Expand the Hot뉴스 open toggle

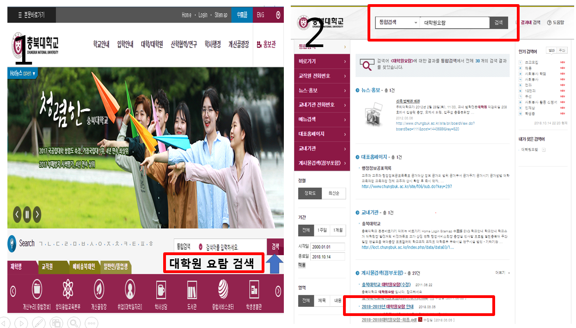[x=22, y=73]
